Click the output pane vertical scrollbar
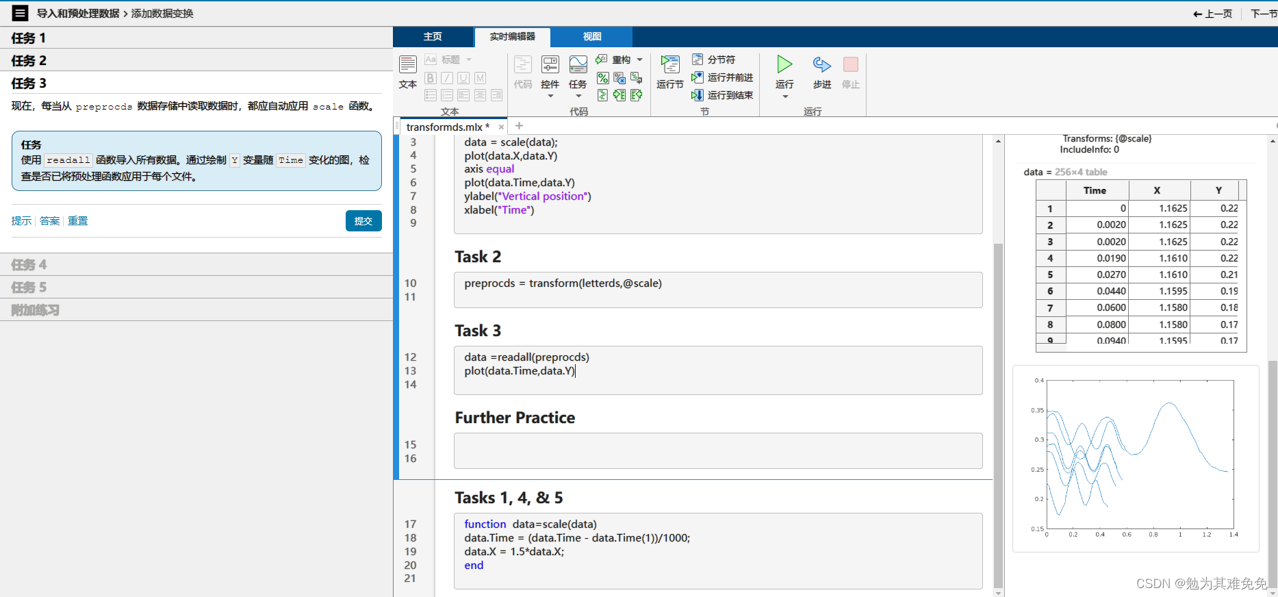The height and width of the screenshot is (597, 1278). (1273, 472)
